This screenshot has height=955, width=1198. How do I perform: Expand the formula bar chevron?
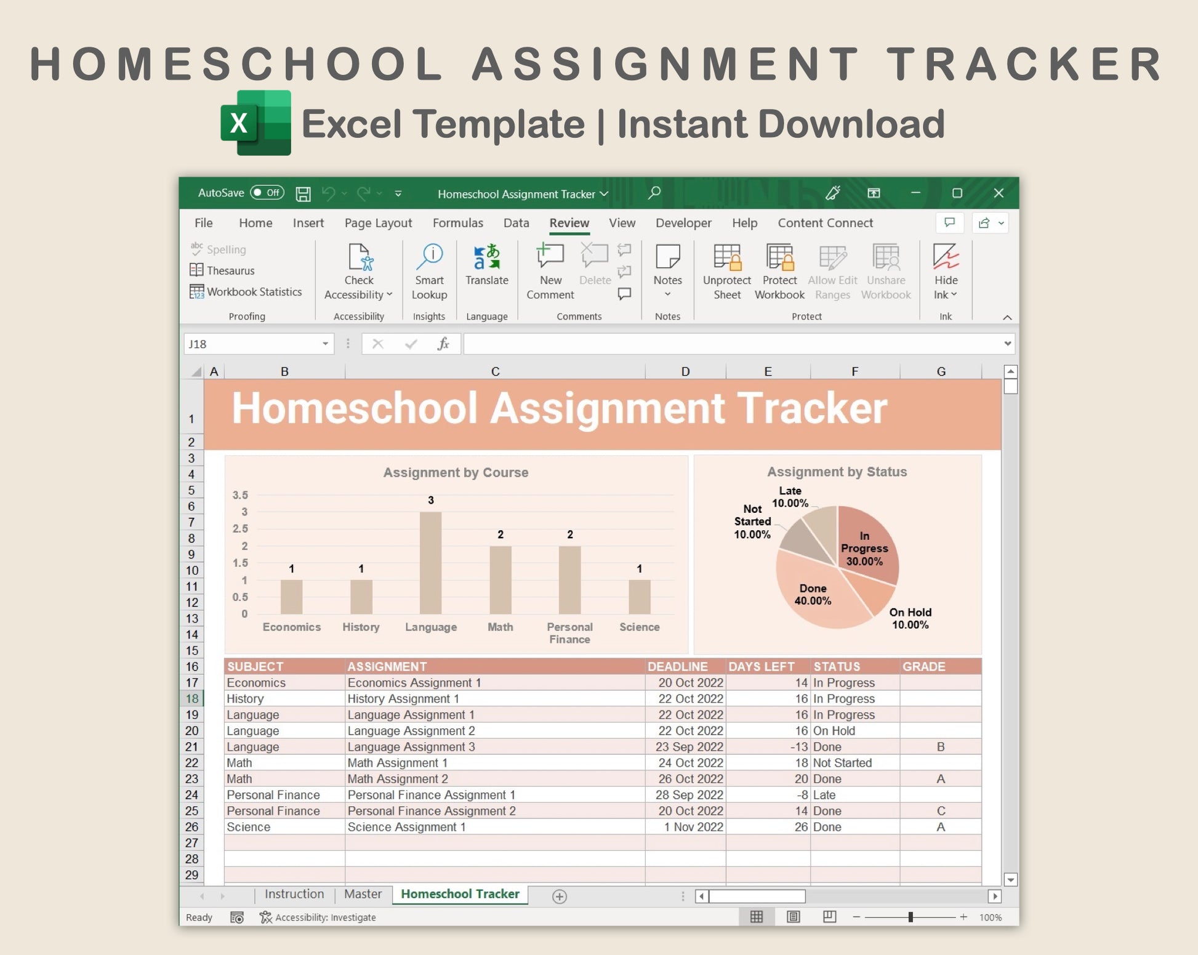click(1008, 344)
